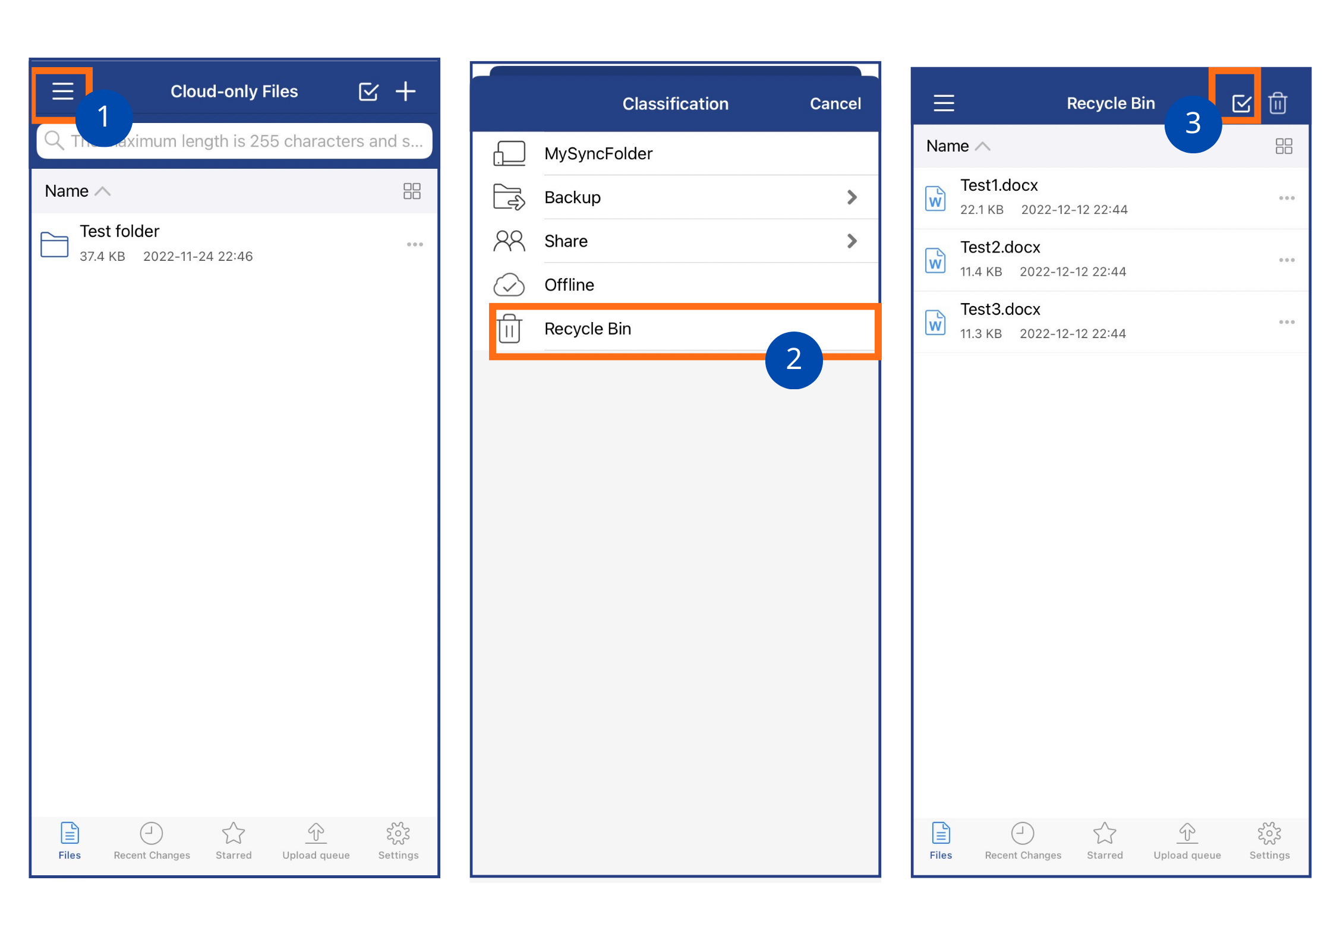This screenshot has width=1334, height=943.
Task: Expand Share chevron arrow
Action: pos(852,241)
